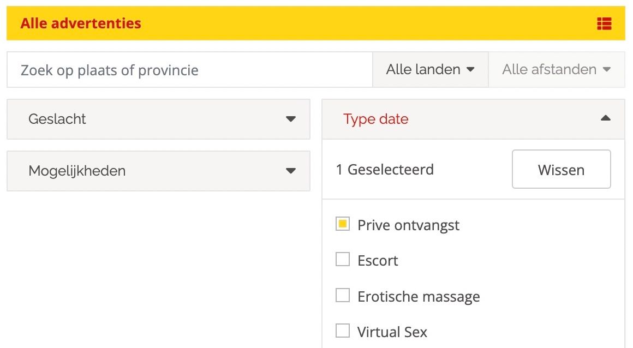
Task: Check the Virtual Sex checkbox
Action: pos(343,331)
